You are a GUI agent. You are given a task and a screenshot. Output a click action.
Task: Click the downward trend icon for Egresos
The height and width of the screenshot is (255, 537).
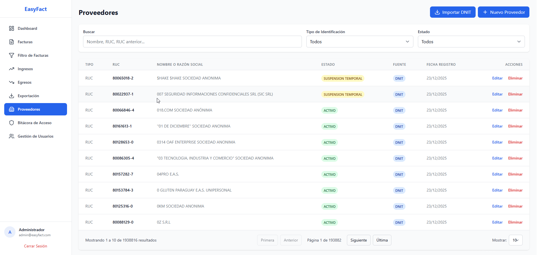tap(12, 82)
